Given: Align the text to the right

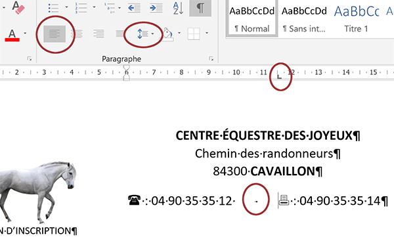Looking at the screenshot, I should tap(98, 33).
